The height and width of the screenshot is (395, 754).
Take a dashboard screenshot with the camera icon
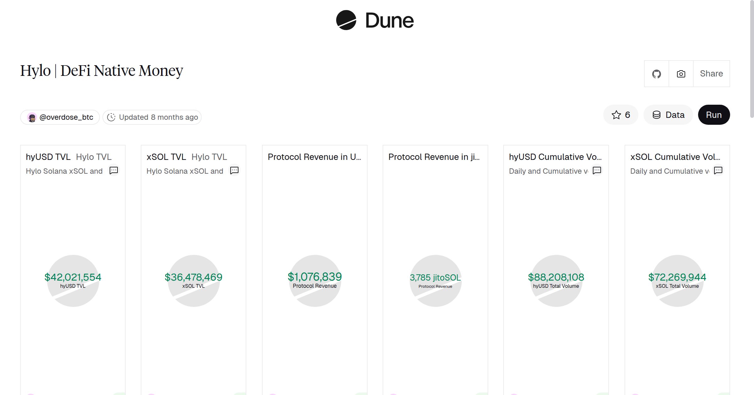pos(681,73)
